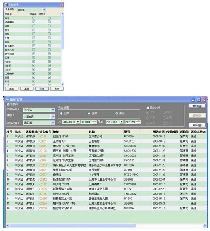Image resolution: width=210 pixels, height=231 pixels.
Task: Toggle 可查询 checkbox for 设备编号 row
Action: coord(34,22)
